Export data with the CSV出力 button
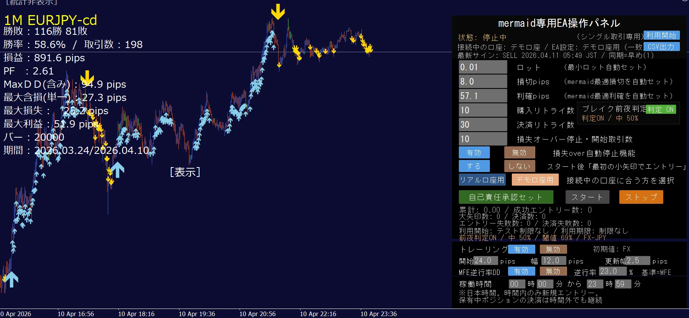 tap(661, 47)
